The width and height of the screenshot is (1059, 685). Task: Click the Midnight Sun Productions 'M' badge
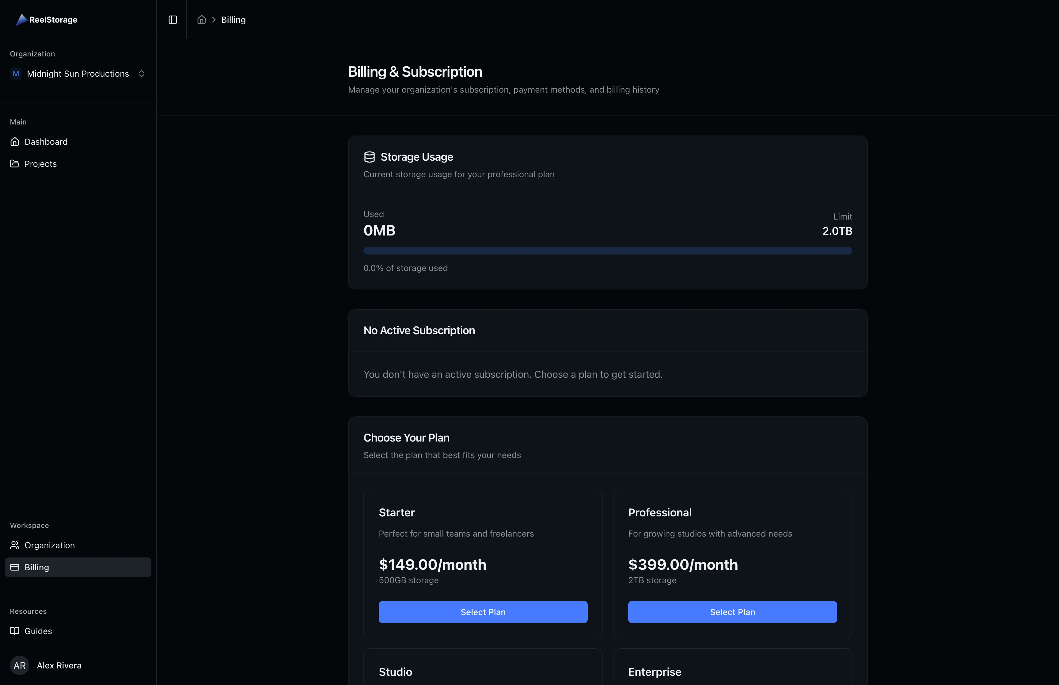[x=16, y=73]
